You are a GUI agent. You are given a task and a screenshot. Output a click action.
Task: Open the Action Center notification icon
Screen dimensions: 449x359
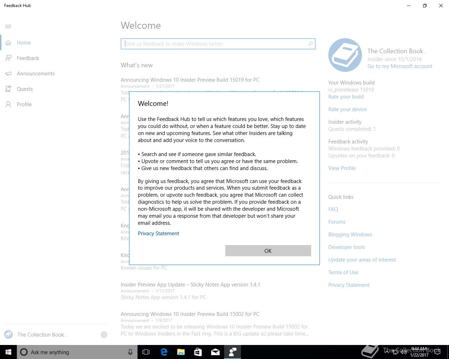[x=437, y=352]
